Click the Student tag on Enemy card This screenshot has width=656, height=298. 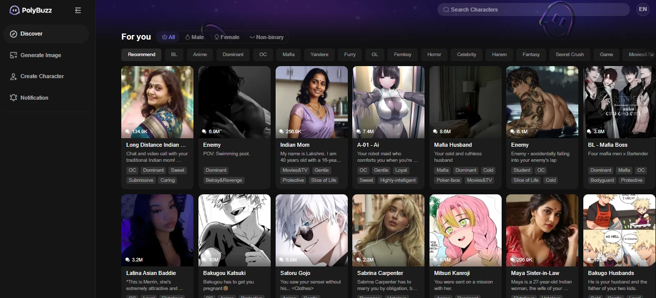click(522, 170)
